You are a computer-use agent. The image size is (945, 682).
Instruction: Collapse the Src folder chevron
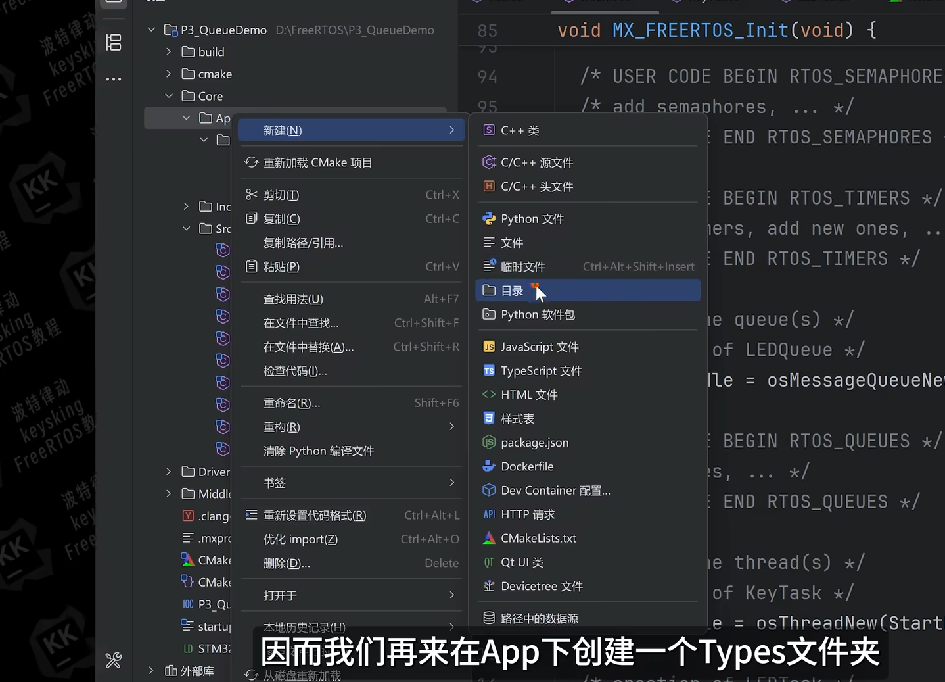(x=187, y=228)
